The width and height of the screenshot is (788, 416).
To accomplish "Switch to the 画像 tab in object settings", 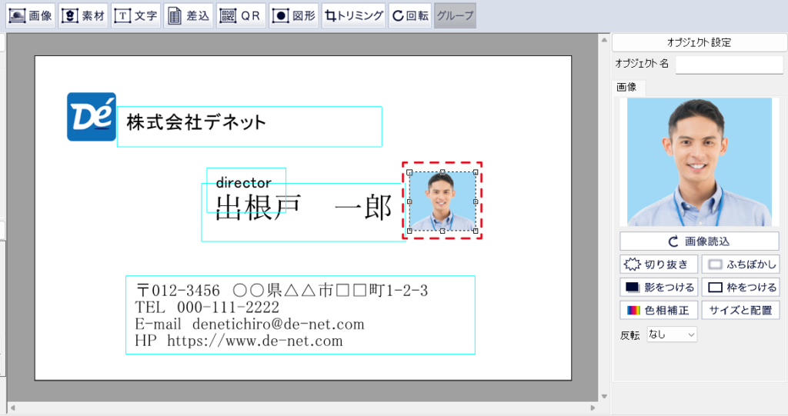I will pyautogui.click(x=626, y=88).
